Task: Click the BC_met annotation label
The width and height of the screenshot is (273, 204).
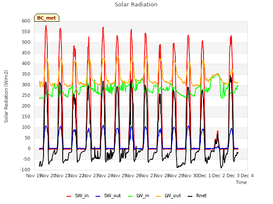Action: click(46, 18)
